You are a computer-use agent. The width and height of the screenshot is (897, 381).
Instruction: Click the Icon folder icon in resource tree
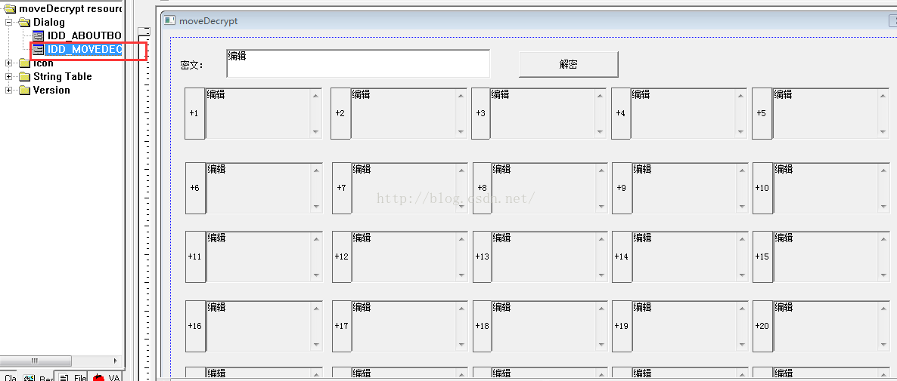pos(25,63)
